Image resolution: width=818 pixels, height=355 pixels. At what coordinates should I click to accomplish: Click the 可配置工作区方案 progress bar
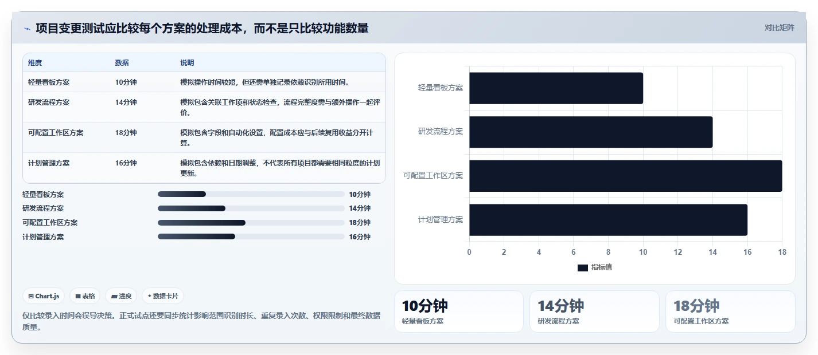click(x=251, y=223)
